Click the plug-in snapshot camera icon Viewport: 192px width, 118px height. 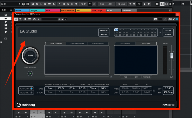coord(156,19)
